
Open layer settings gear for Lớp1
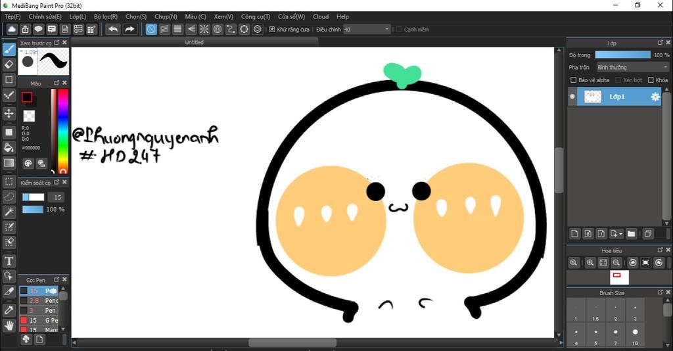coord(655,97)
